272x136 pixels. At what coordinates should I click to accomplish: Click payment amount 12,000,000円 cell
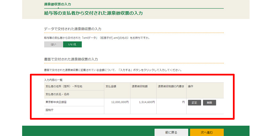(x=117, y=106)
